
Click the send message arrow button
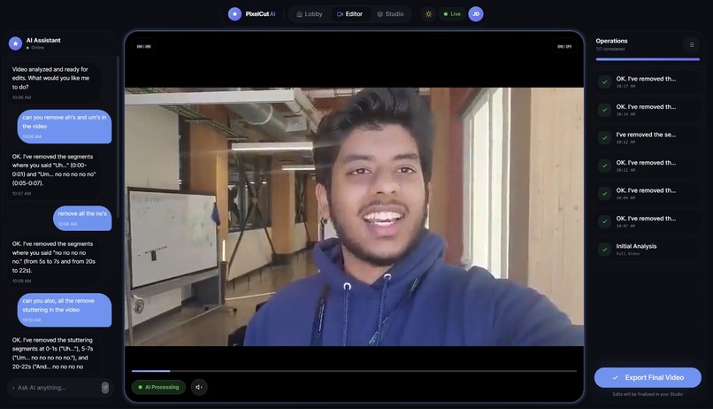pos(105,388)
